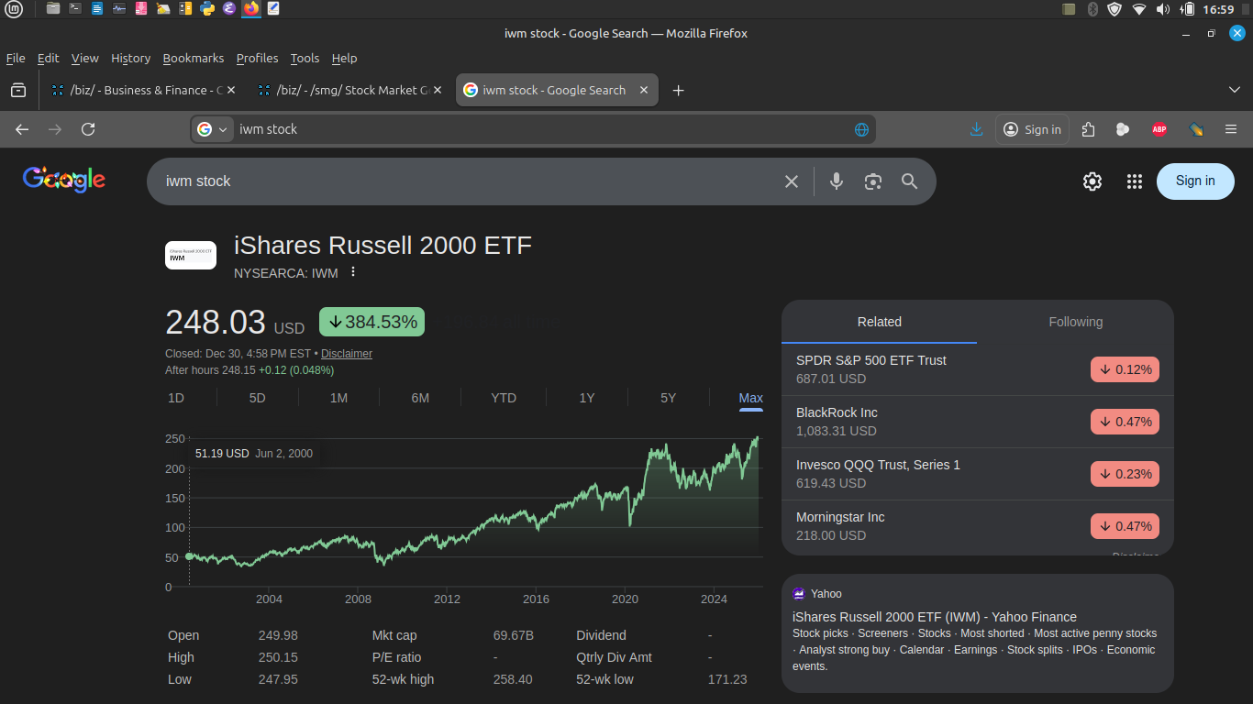The image size is (1253, 704).
Task: Close the iwm stock Google Search tab
Action: pos(644,90)
